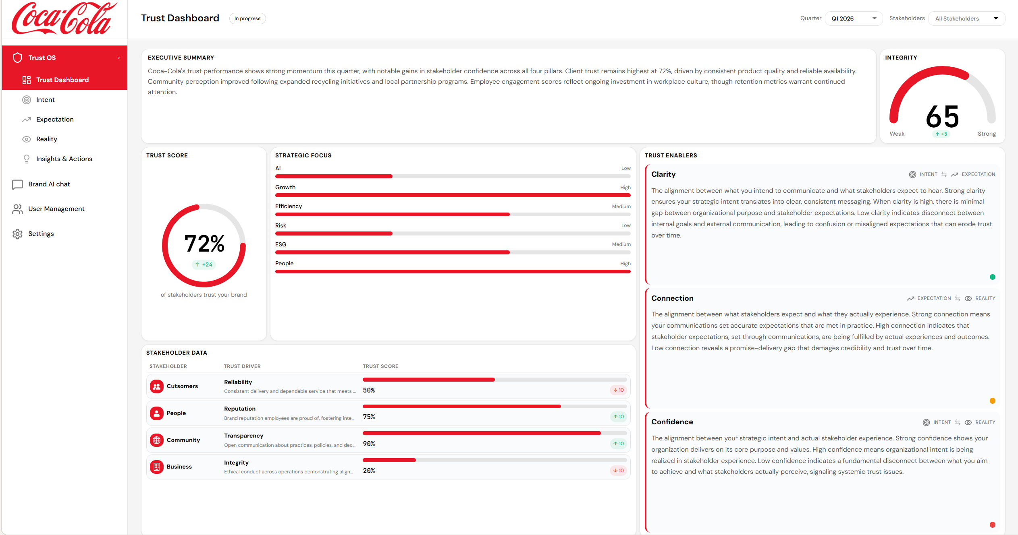Click the red status dot on Confidence card
The height and width of the screenshot is (535, 1018).
click(992, 525)
